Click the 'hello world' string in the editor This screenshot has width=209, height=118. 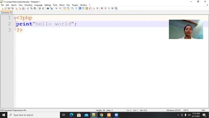tap(53, 24)
